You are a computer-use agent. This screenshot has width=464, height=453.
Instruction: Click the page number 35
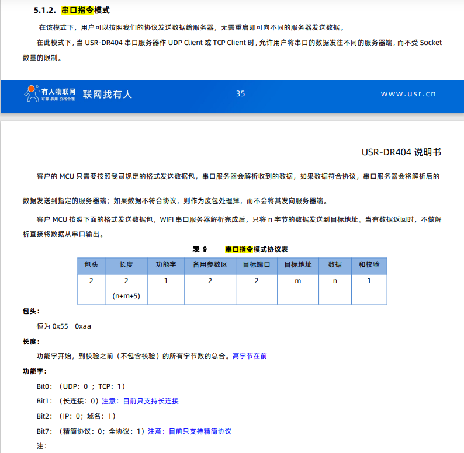click(240, 94)
